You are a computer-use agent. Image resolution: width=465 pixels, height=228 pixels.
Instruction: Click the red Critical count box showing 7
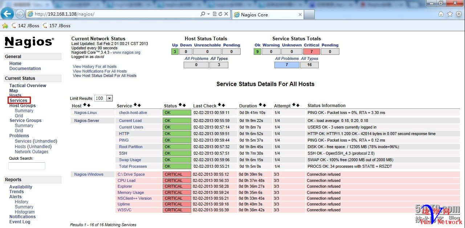pos(311,52)
